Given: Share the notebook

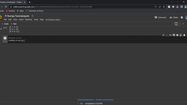Looking at the screenshot, I should [174, 17].
